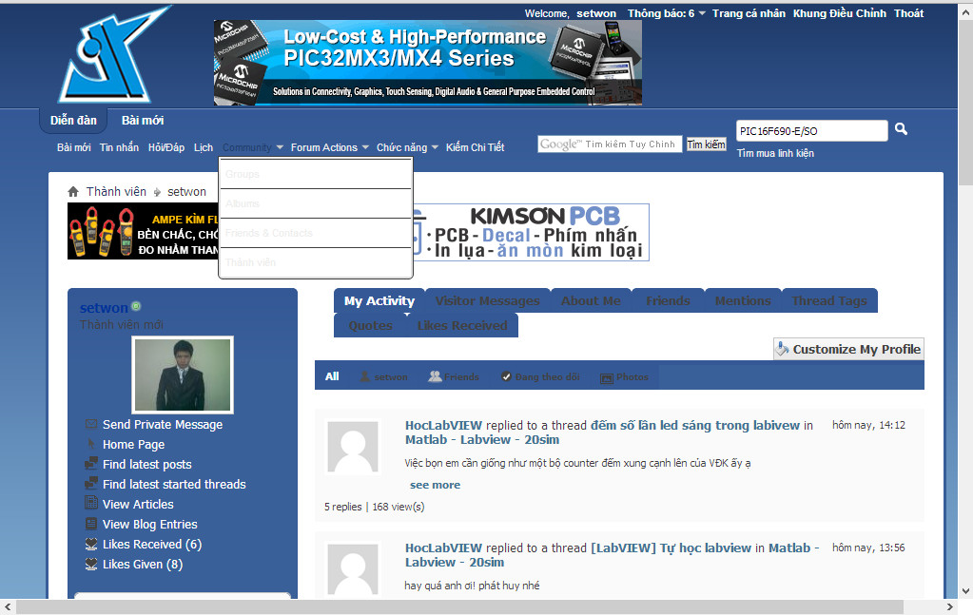Click the person icon in the setwon filter
The height and width of the screenshot is (615, 973).
pyautogui.click(x=365, y=376)
